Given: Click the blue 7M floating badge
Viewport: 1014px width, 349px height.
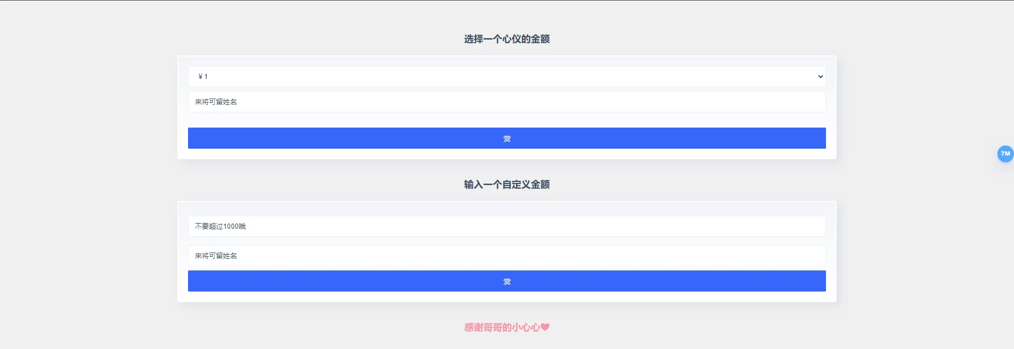Looking at the screenshot, I should click(x=1005, y=154).
